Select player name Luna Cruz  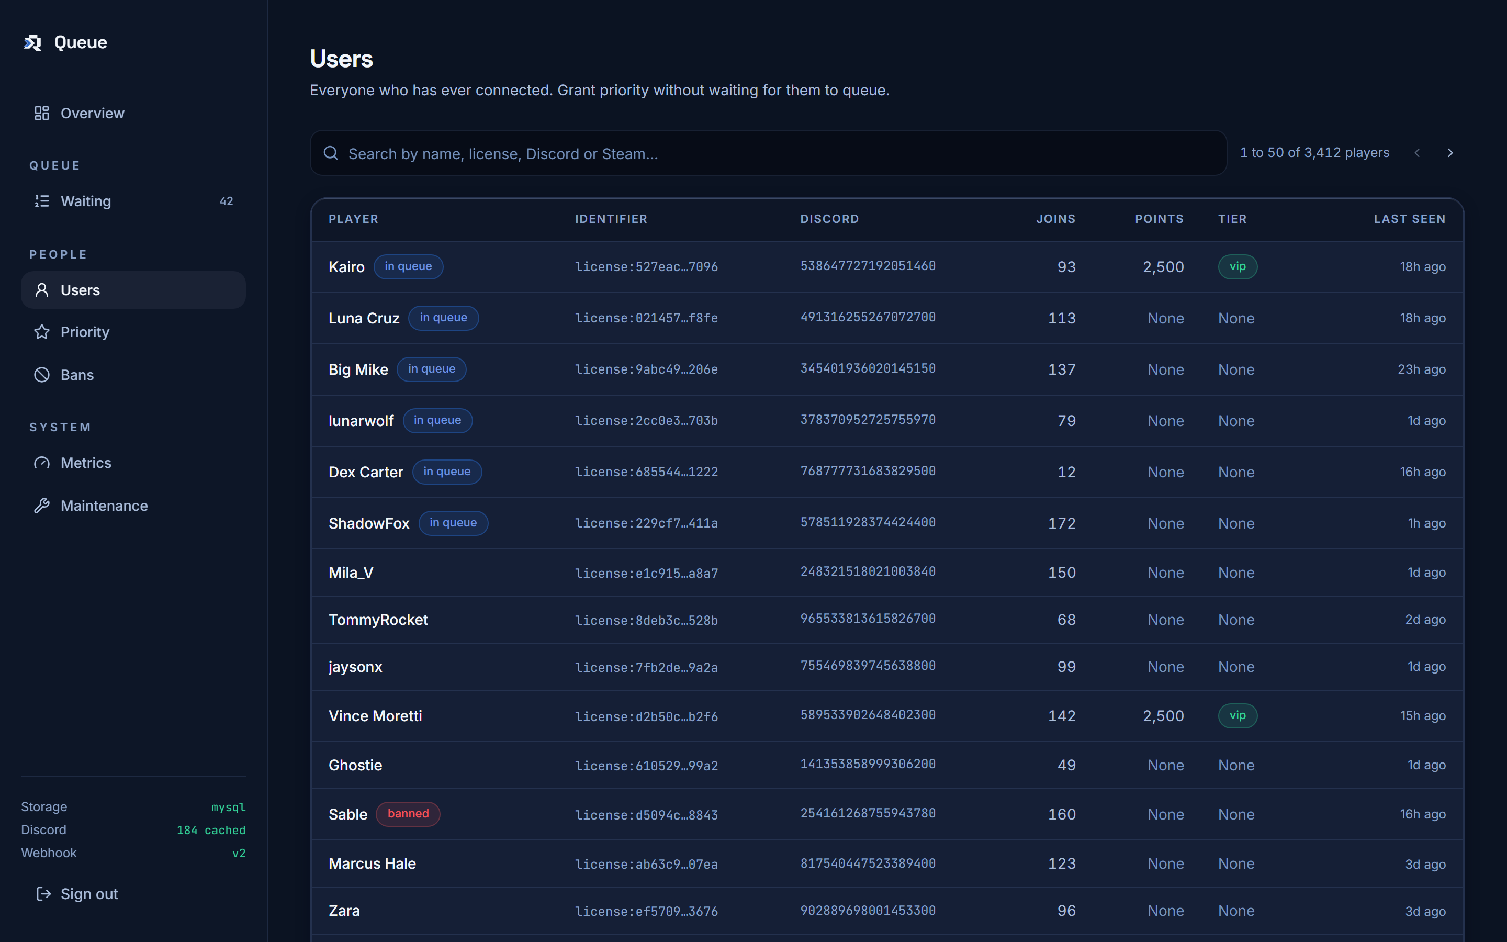[364, 318]
